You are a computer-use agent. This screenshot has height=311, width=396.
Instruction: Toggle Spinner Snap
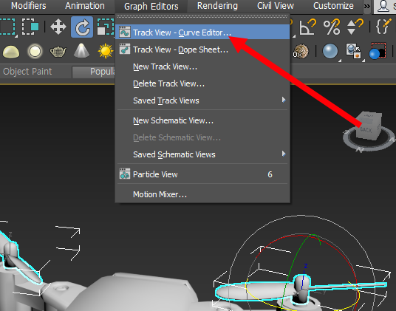[x=355, y=27]
